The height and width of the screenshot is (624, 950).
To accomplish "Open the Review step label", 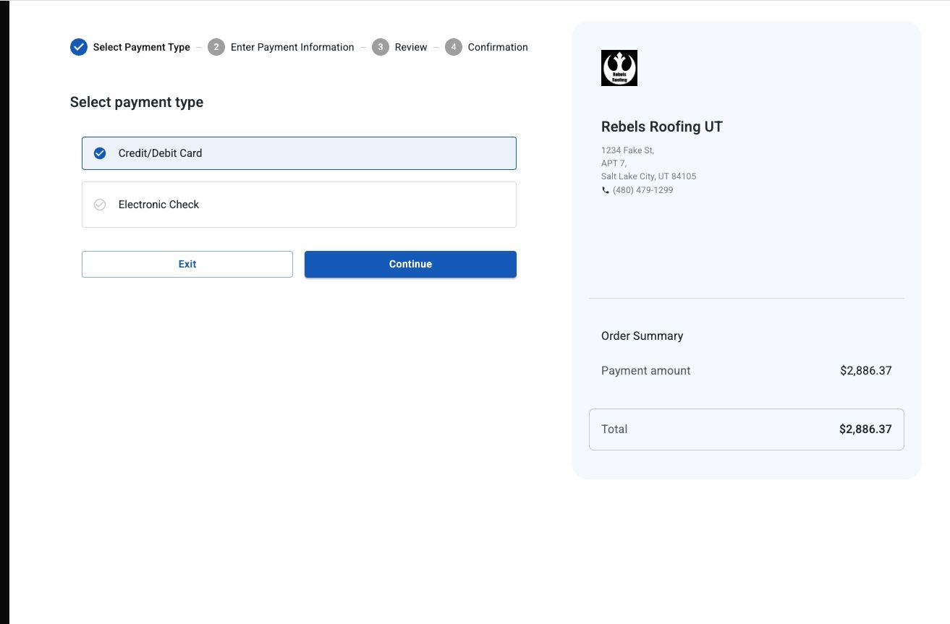I will coord(411,47).
